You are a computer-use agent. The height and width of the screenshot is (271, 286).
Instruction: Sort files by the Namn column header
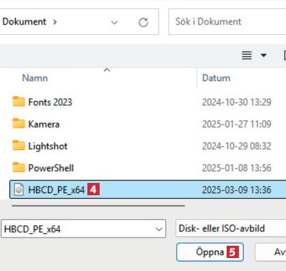35,78
